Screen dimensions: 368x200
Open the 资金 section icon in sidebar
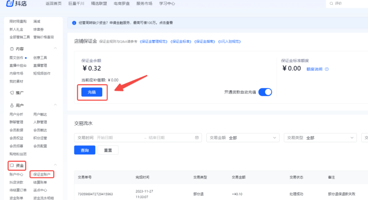[12, 166]
